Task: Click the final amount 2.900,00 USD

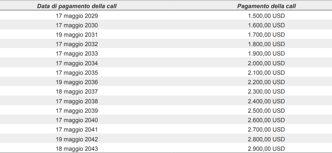Action: click(266, 148)
